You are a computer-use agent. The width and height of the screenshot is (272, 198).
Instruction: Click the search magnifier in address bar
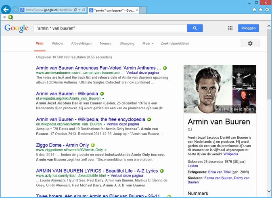click(75, 10)
